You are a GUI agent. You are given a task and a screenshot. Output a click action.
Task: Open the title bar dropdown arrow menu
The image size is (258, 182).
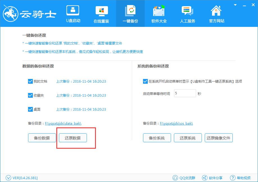point(235,5)
